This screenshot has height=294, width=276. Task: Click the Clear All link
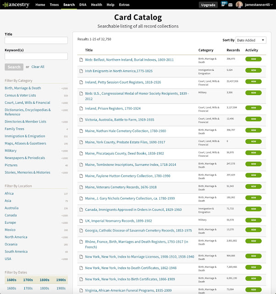pos(38,67)
